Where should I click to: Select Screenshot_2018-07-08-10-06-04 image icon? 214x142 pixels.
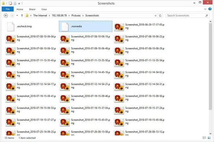tap(11, 39)
